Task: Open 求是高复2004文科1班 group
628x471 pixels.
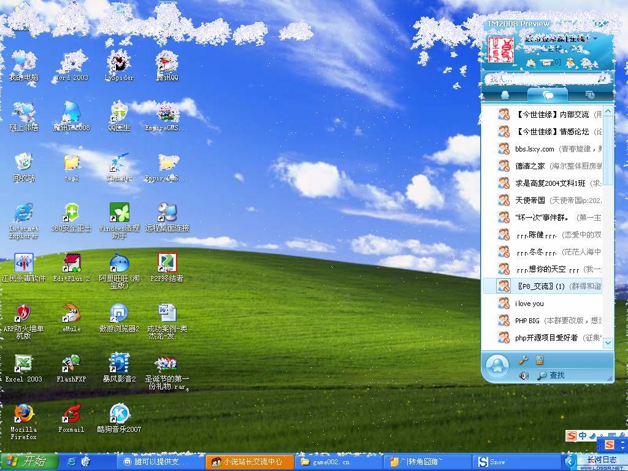Action: [x=543, y=183]
